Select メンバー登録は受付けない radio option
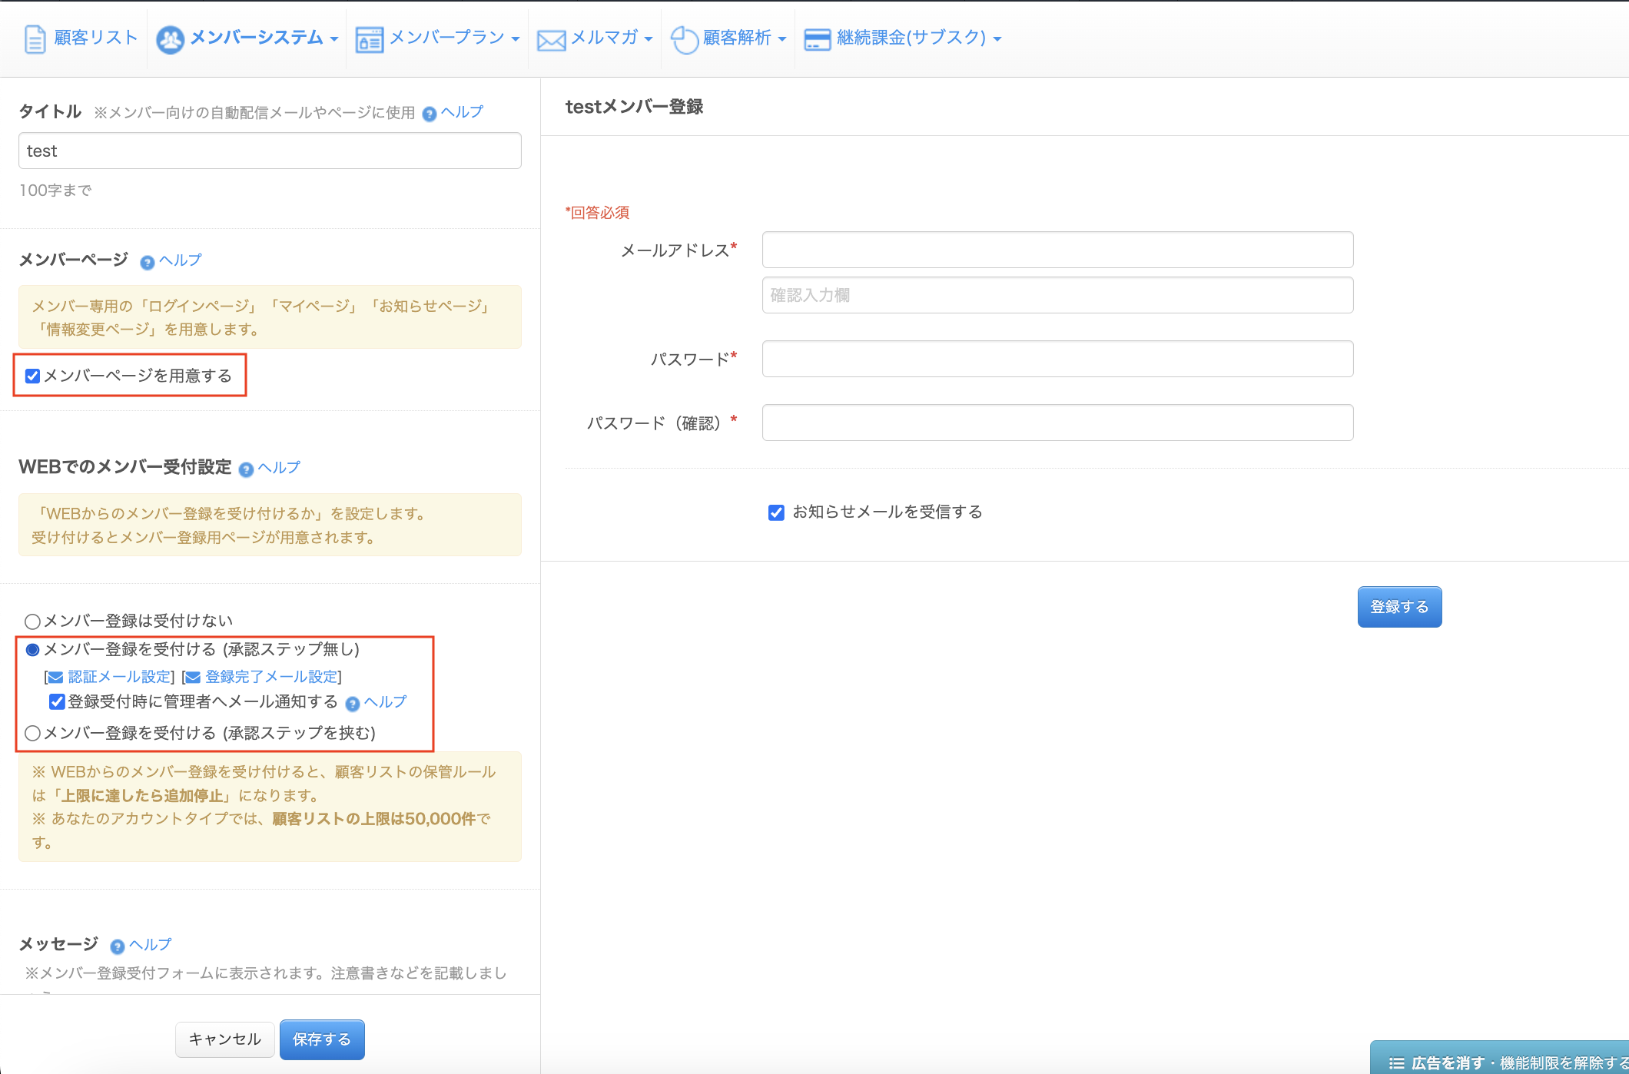This screenshot has width=1629, height=1074. click(32, 622)
